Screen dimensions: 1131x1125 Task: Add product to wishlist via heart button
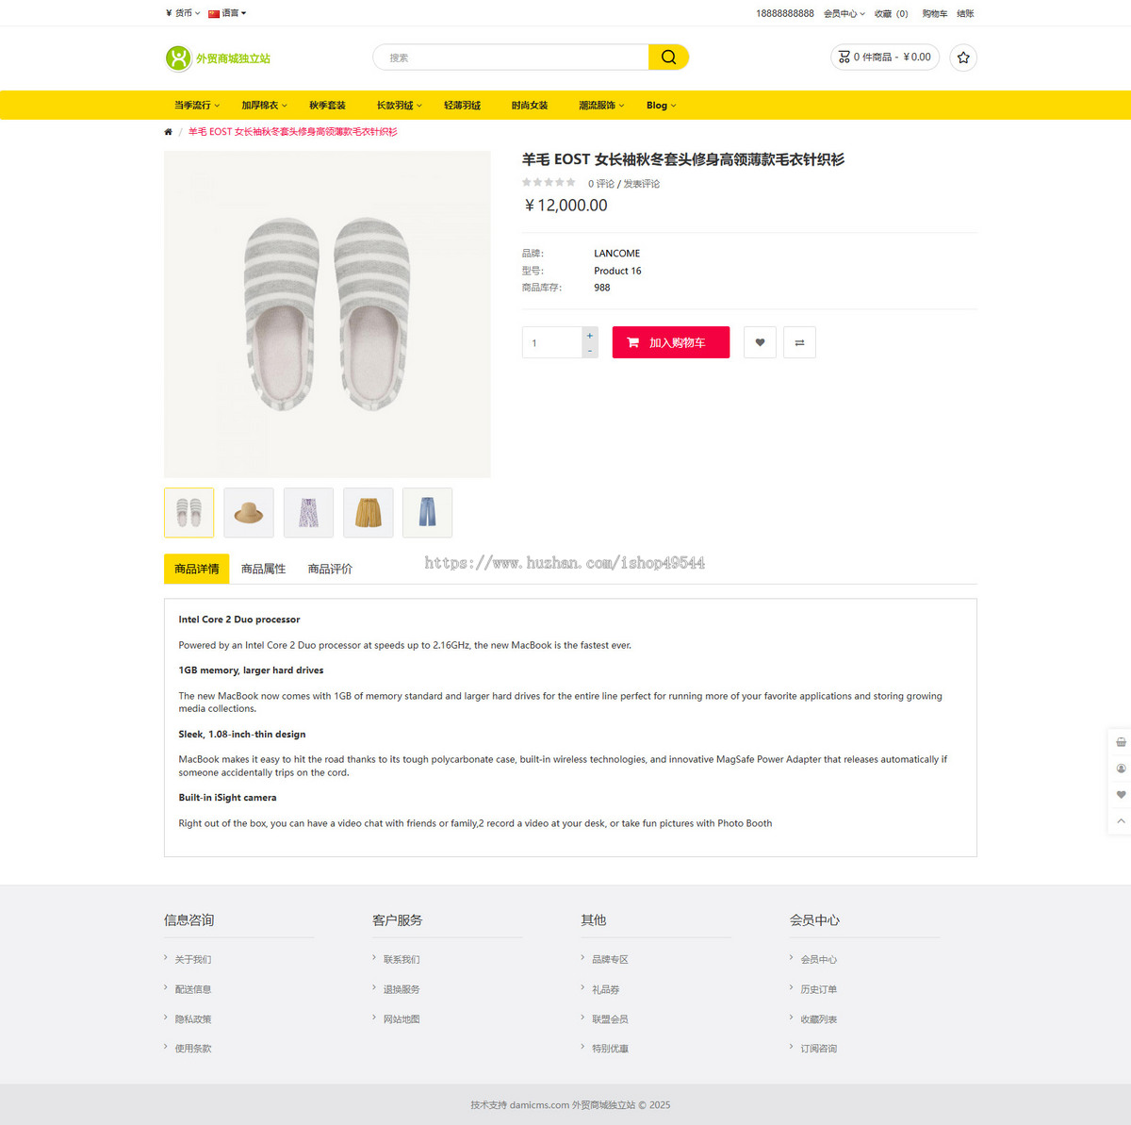tap(760, 342)
